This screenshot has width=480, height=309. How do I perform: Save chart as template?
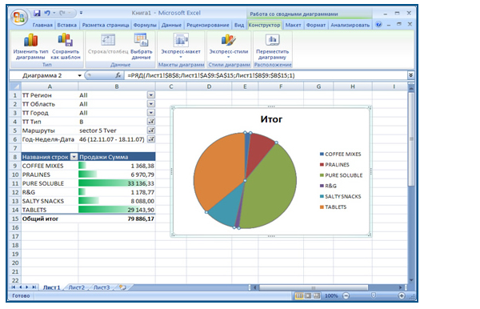(66, 46)
